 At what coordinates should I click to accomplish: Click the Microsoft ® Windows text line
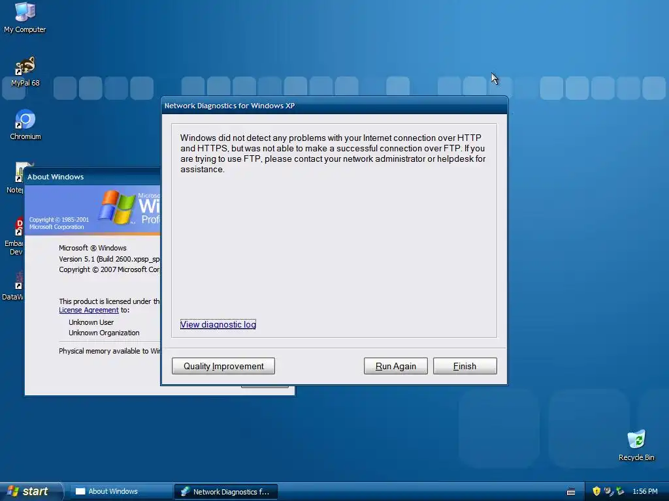(93, 248)
